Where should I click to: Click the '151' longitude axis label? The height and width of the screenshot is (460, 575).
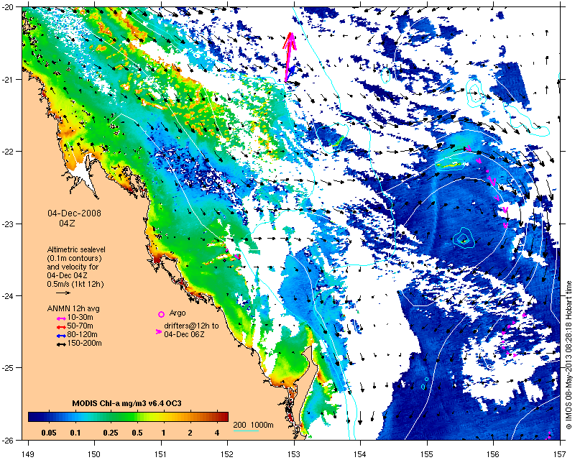pyautogui.click(x=161, y=454)
